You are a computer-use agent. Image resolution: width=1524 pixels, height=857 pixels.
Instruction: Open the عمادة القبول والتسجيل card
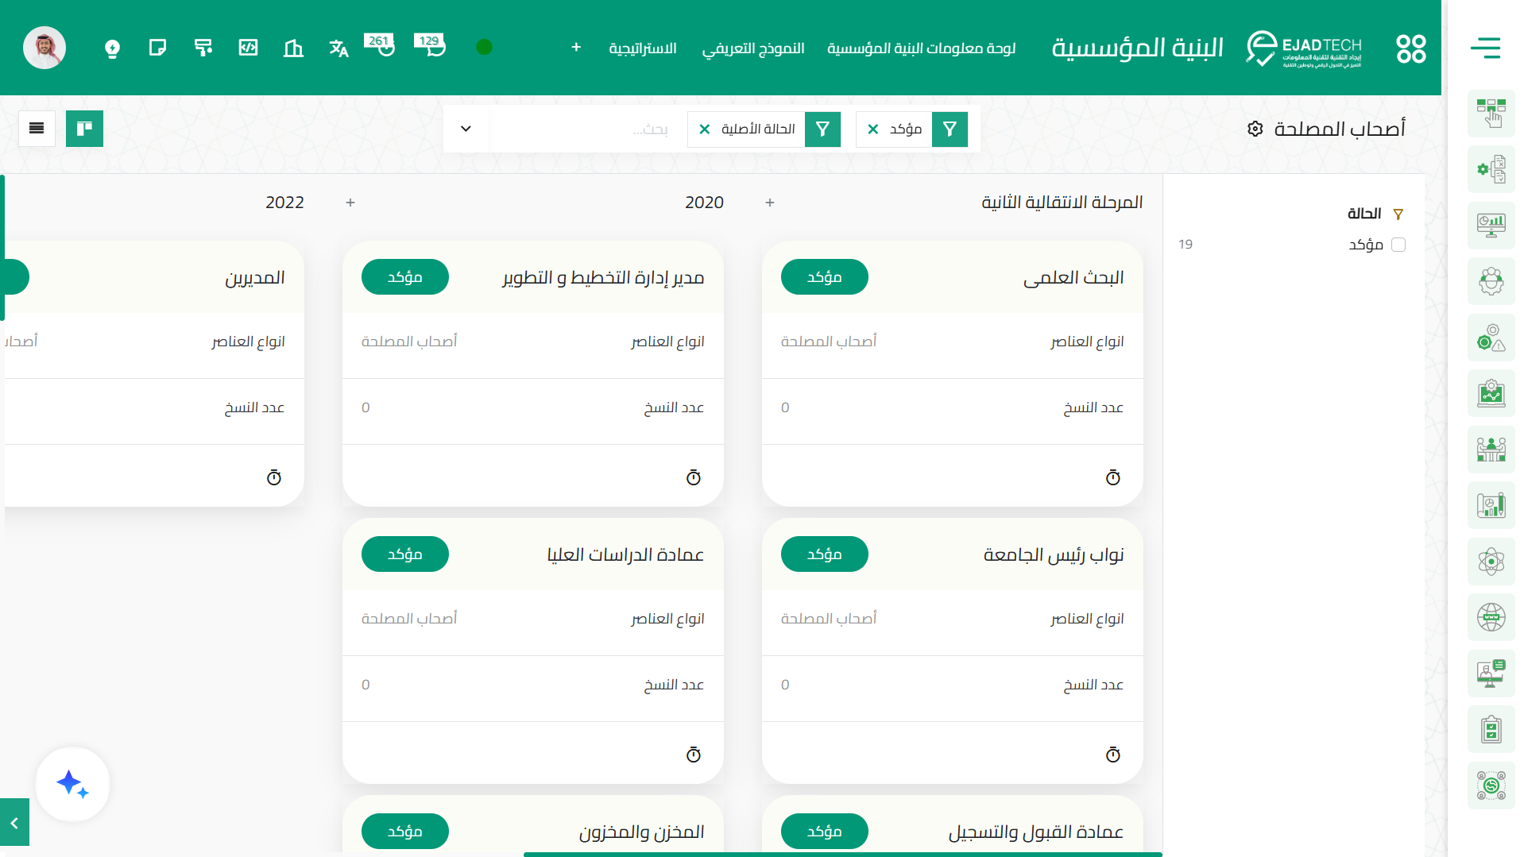1035,832
